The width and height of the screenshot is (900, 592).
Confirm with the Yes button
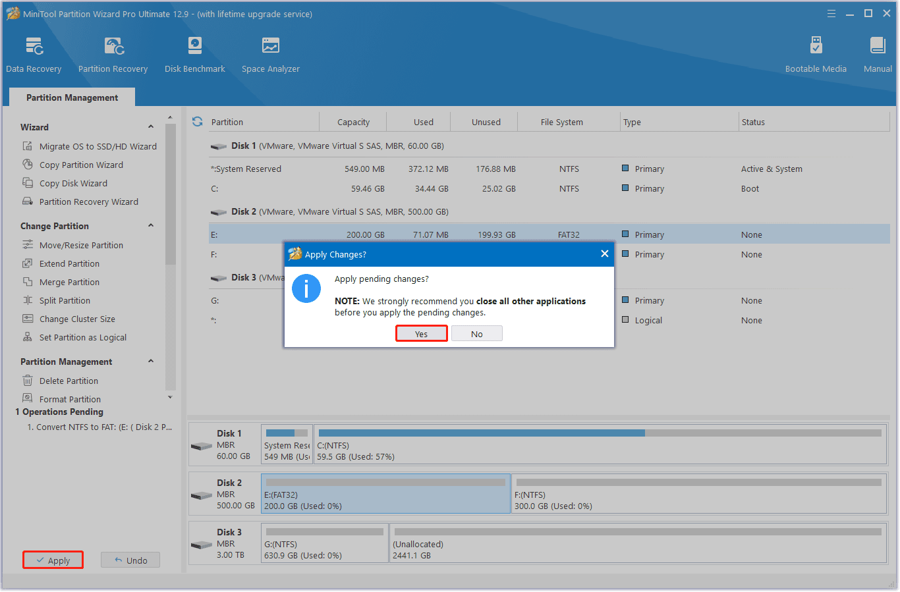pos(422,334)
